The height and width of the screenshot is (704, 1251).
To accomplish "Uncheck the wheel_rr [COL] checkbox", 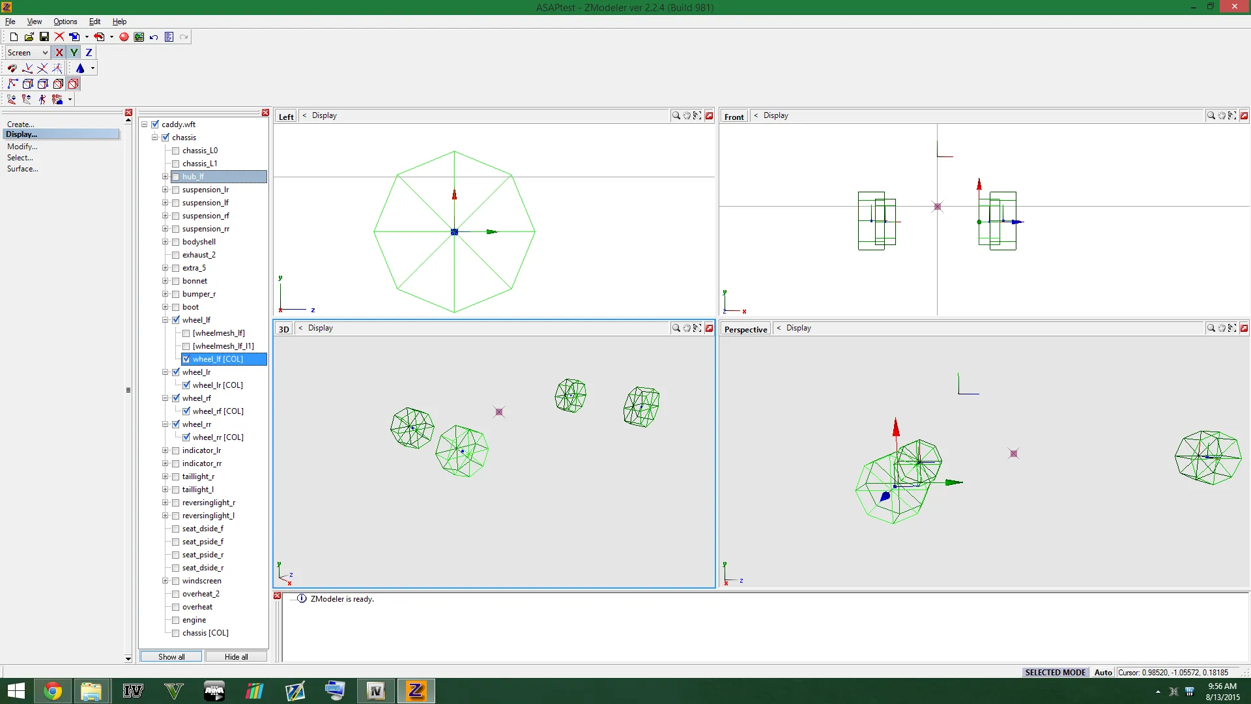I will [186, 437].
